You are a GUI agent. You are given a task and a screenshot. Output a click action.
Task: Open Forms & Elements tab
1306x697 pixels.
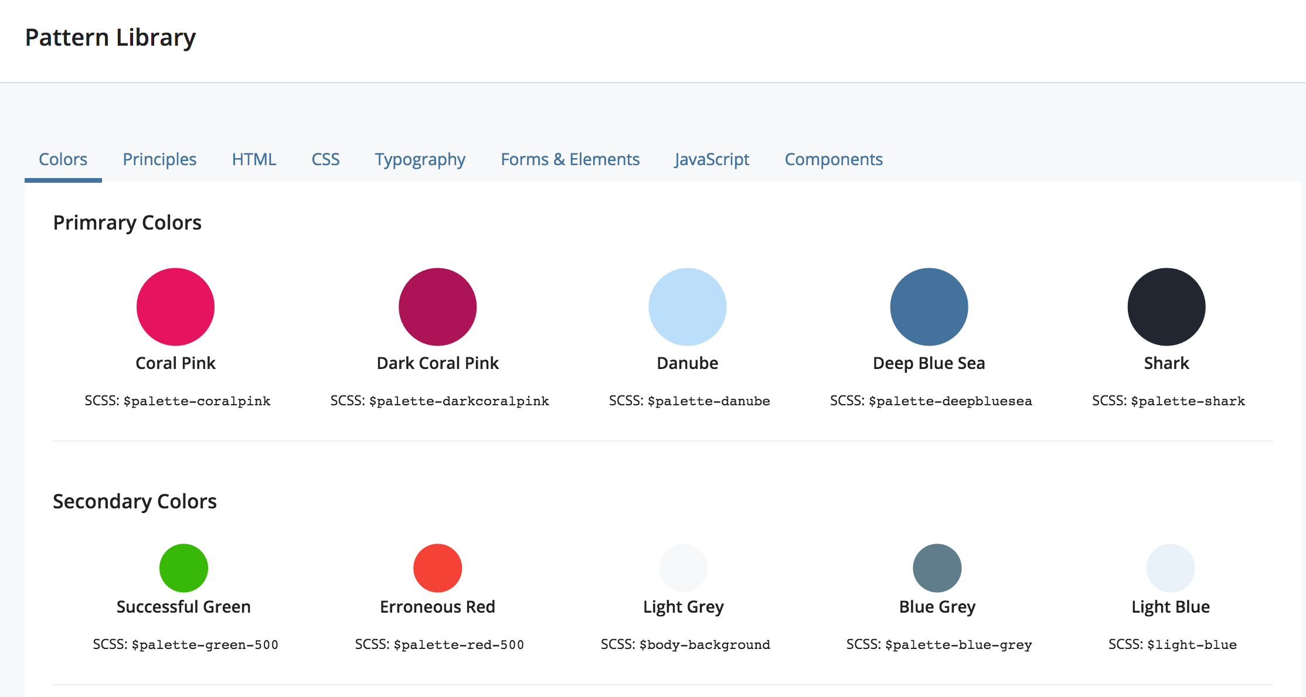pos(570,159)
